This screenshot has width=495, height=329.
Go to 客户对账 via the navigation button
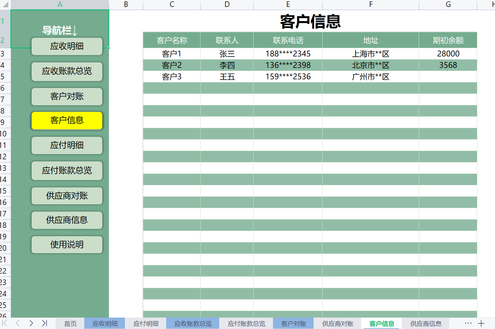[x=67, y=96]
